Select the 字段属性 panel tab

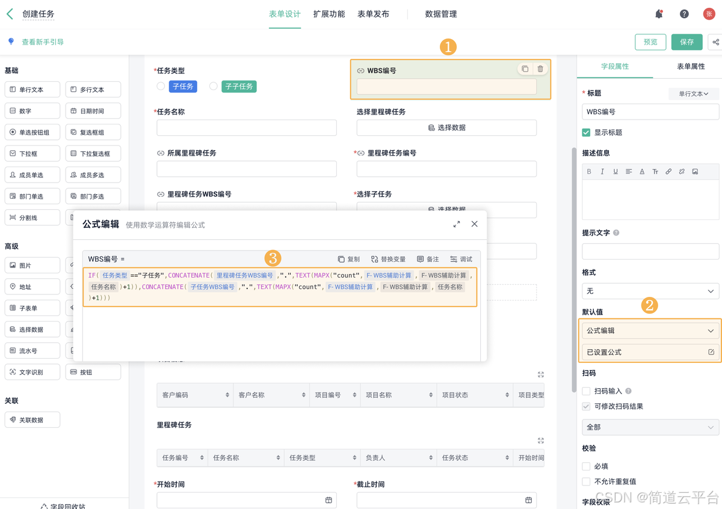point(615,67)
